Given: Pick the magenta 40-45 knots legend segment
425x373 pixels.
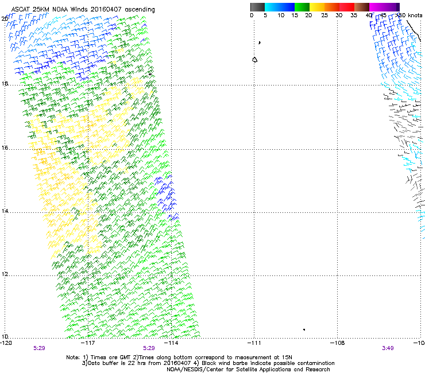Looking at the screenshot, I should click(x=377, y=7).
